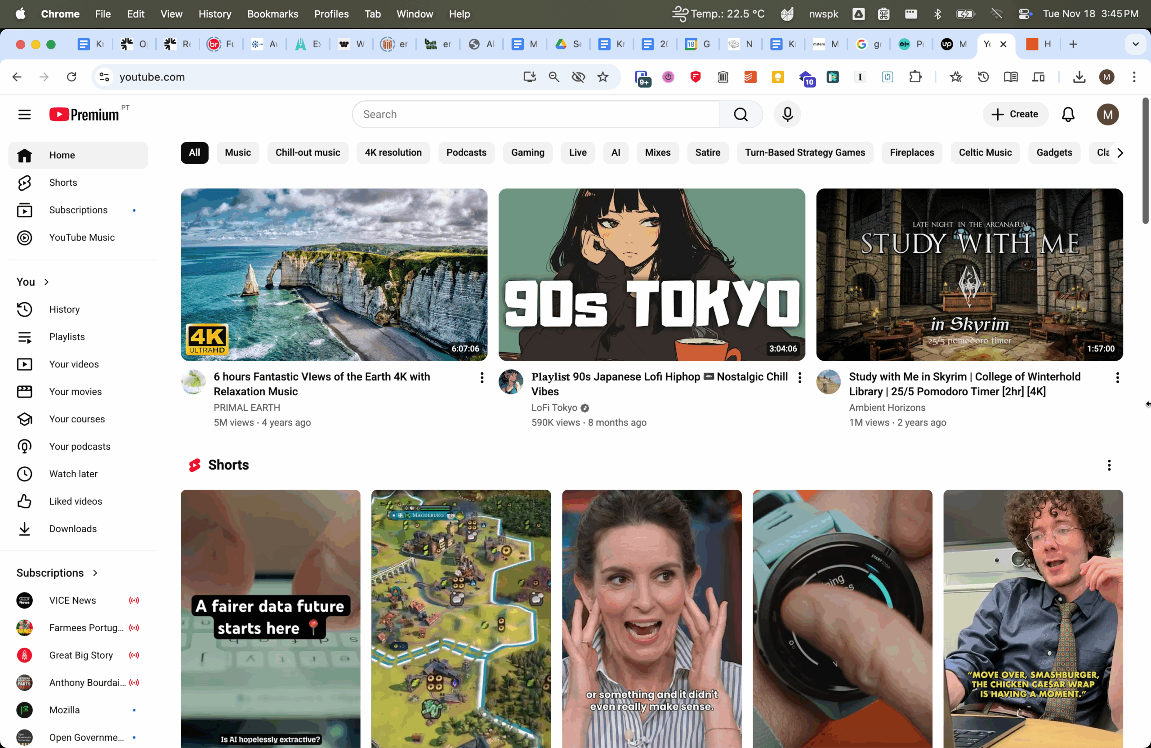Open the Downloads sidebar item
The width and height of the screenshot is (1151, 748).
tap(72, 529)
